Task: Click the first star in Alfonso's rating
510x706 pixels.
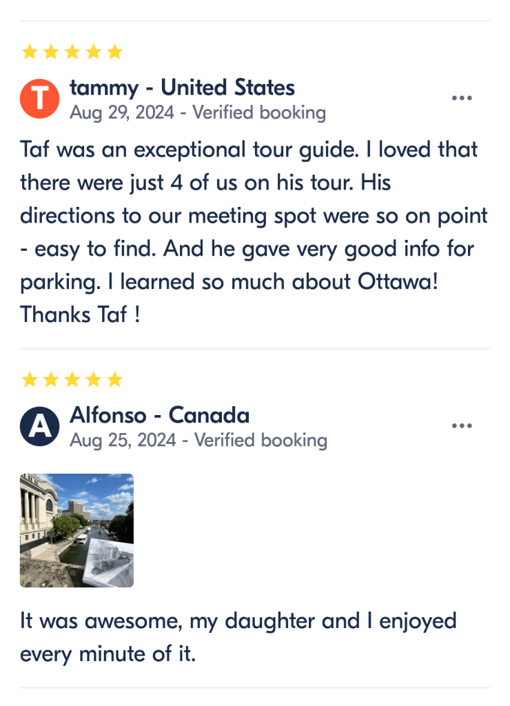Action: [29, 379]
